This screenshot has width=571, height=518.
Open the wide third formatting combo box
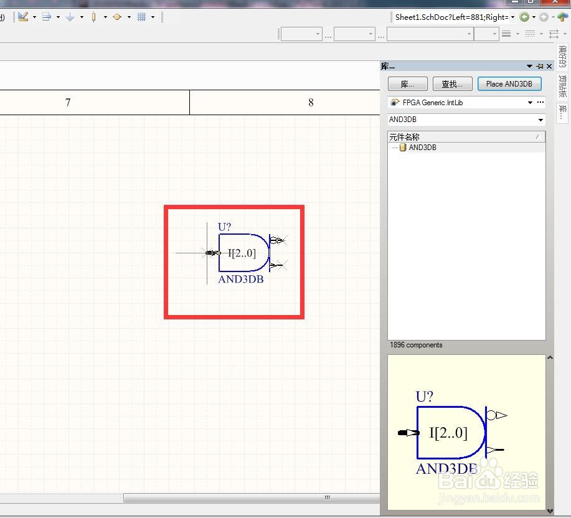(x=430, y=34)
